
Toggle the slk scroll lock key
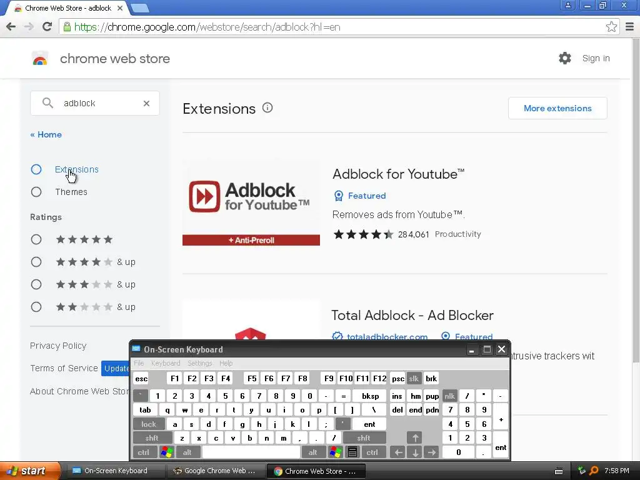pos(414,378)
